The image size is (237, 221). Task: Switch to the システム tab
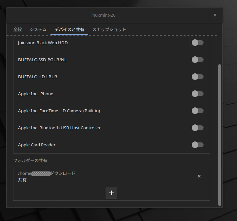pyautogui.click(x=38, y=29)
